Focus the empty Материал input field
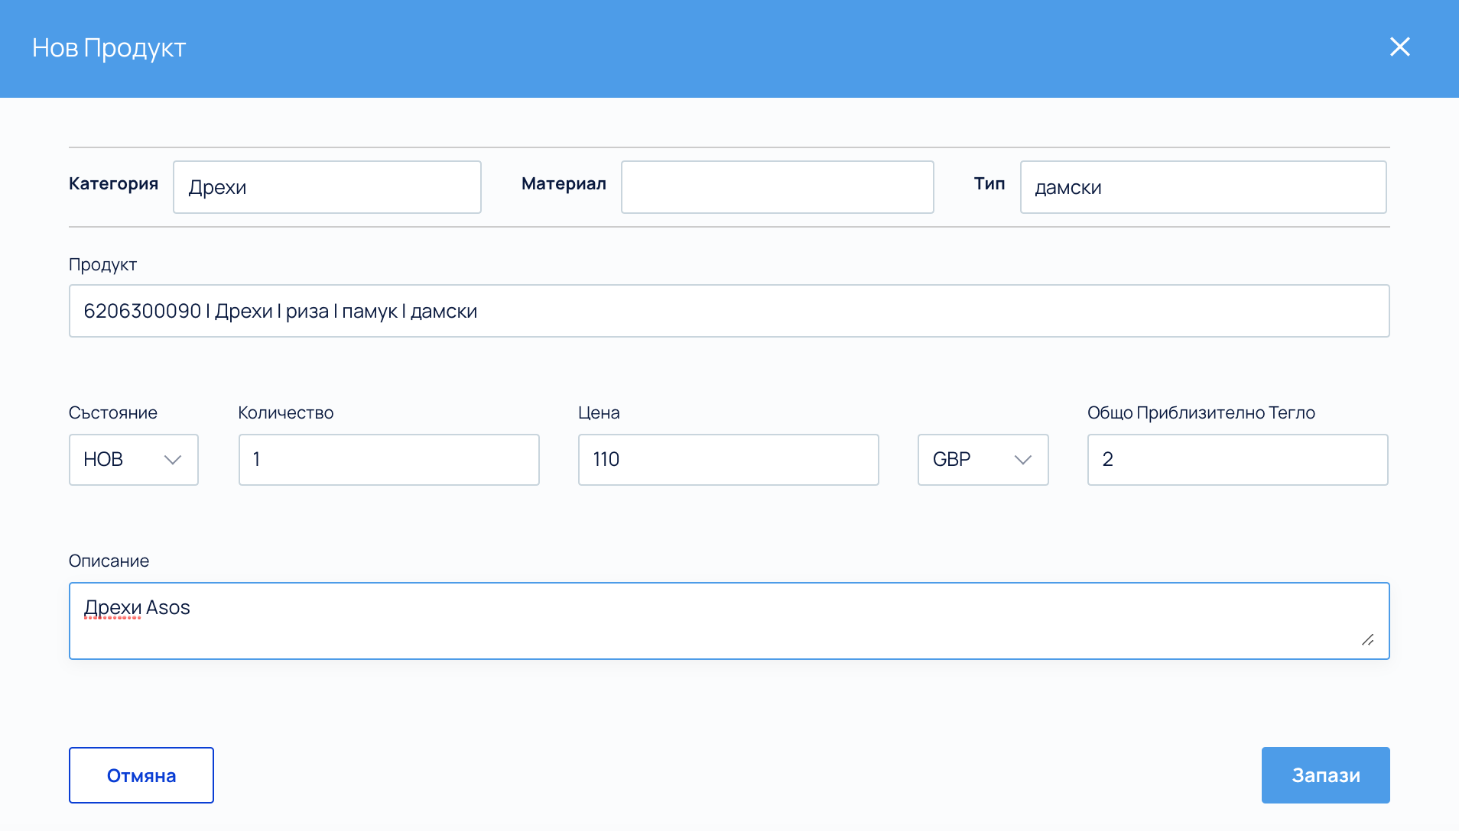This screenshot has height=831, width=1459. point(777,187)
